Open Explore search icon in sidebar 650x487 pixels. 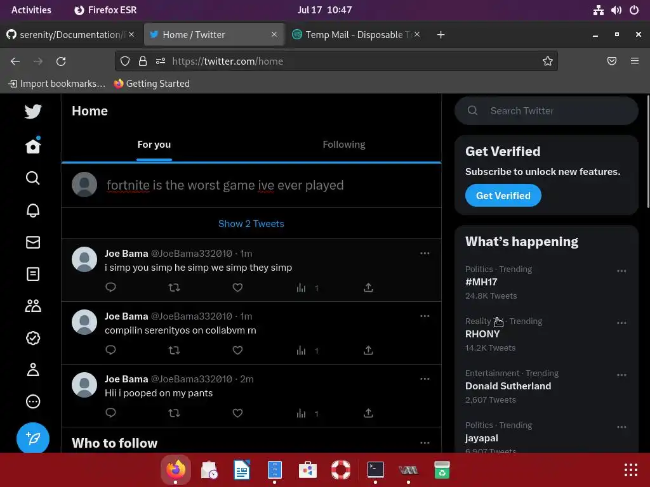click(x=33, y=178)
